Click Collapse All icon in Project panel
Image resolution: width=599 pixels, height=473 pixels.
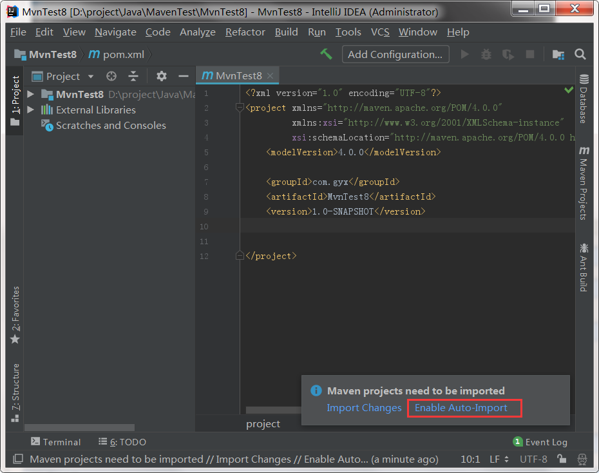(133, 76)
